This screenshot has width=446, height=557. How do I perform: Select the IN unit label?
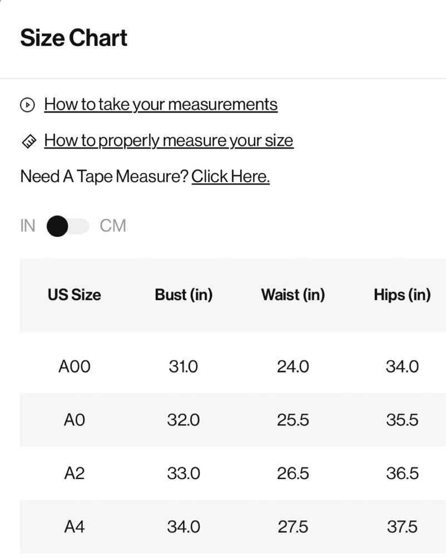tap(27, 226)
